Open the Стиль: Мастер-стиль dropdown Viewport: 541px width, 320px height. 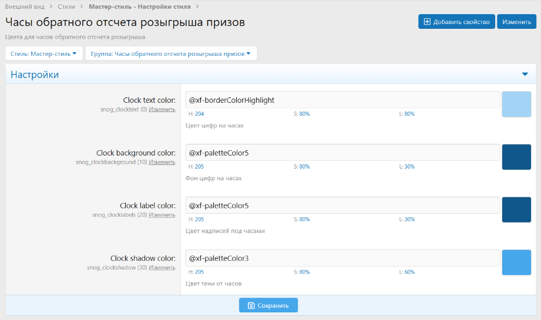pos(43,53)
